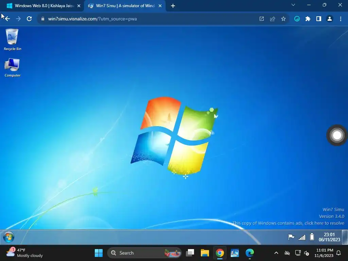Screen dimensions: 348x261
Task: Open the Chrome three-dot menu
Action: pos(341,19)
